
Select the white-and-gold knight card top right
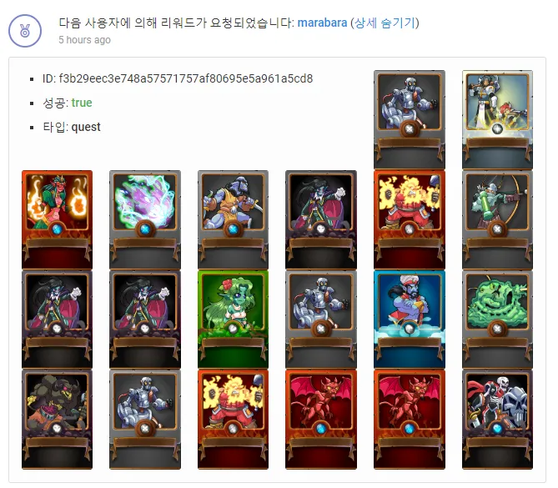(497, 119)
